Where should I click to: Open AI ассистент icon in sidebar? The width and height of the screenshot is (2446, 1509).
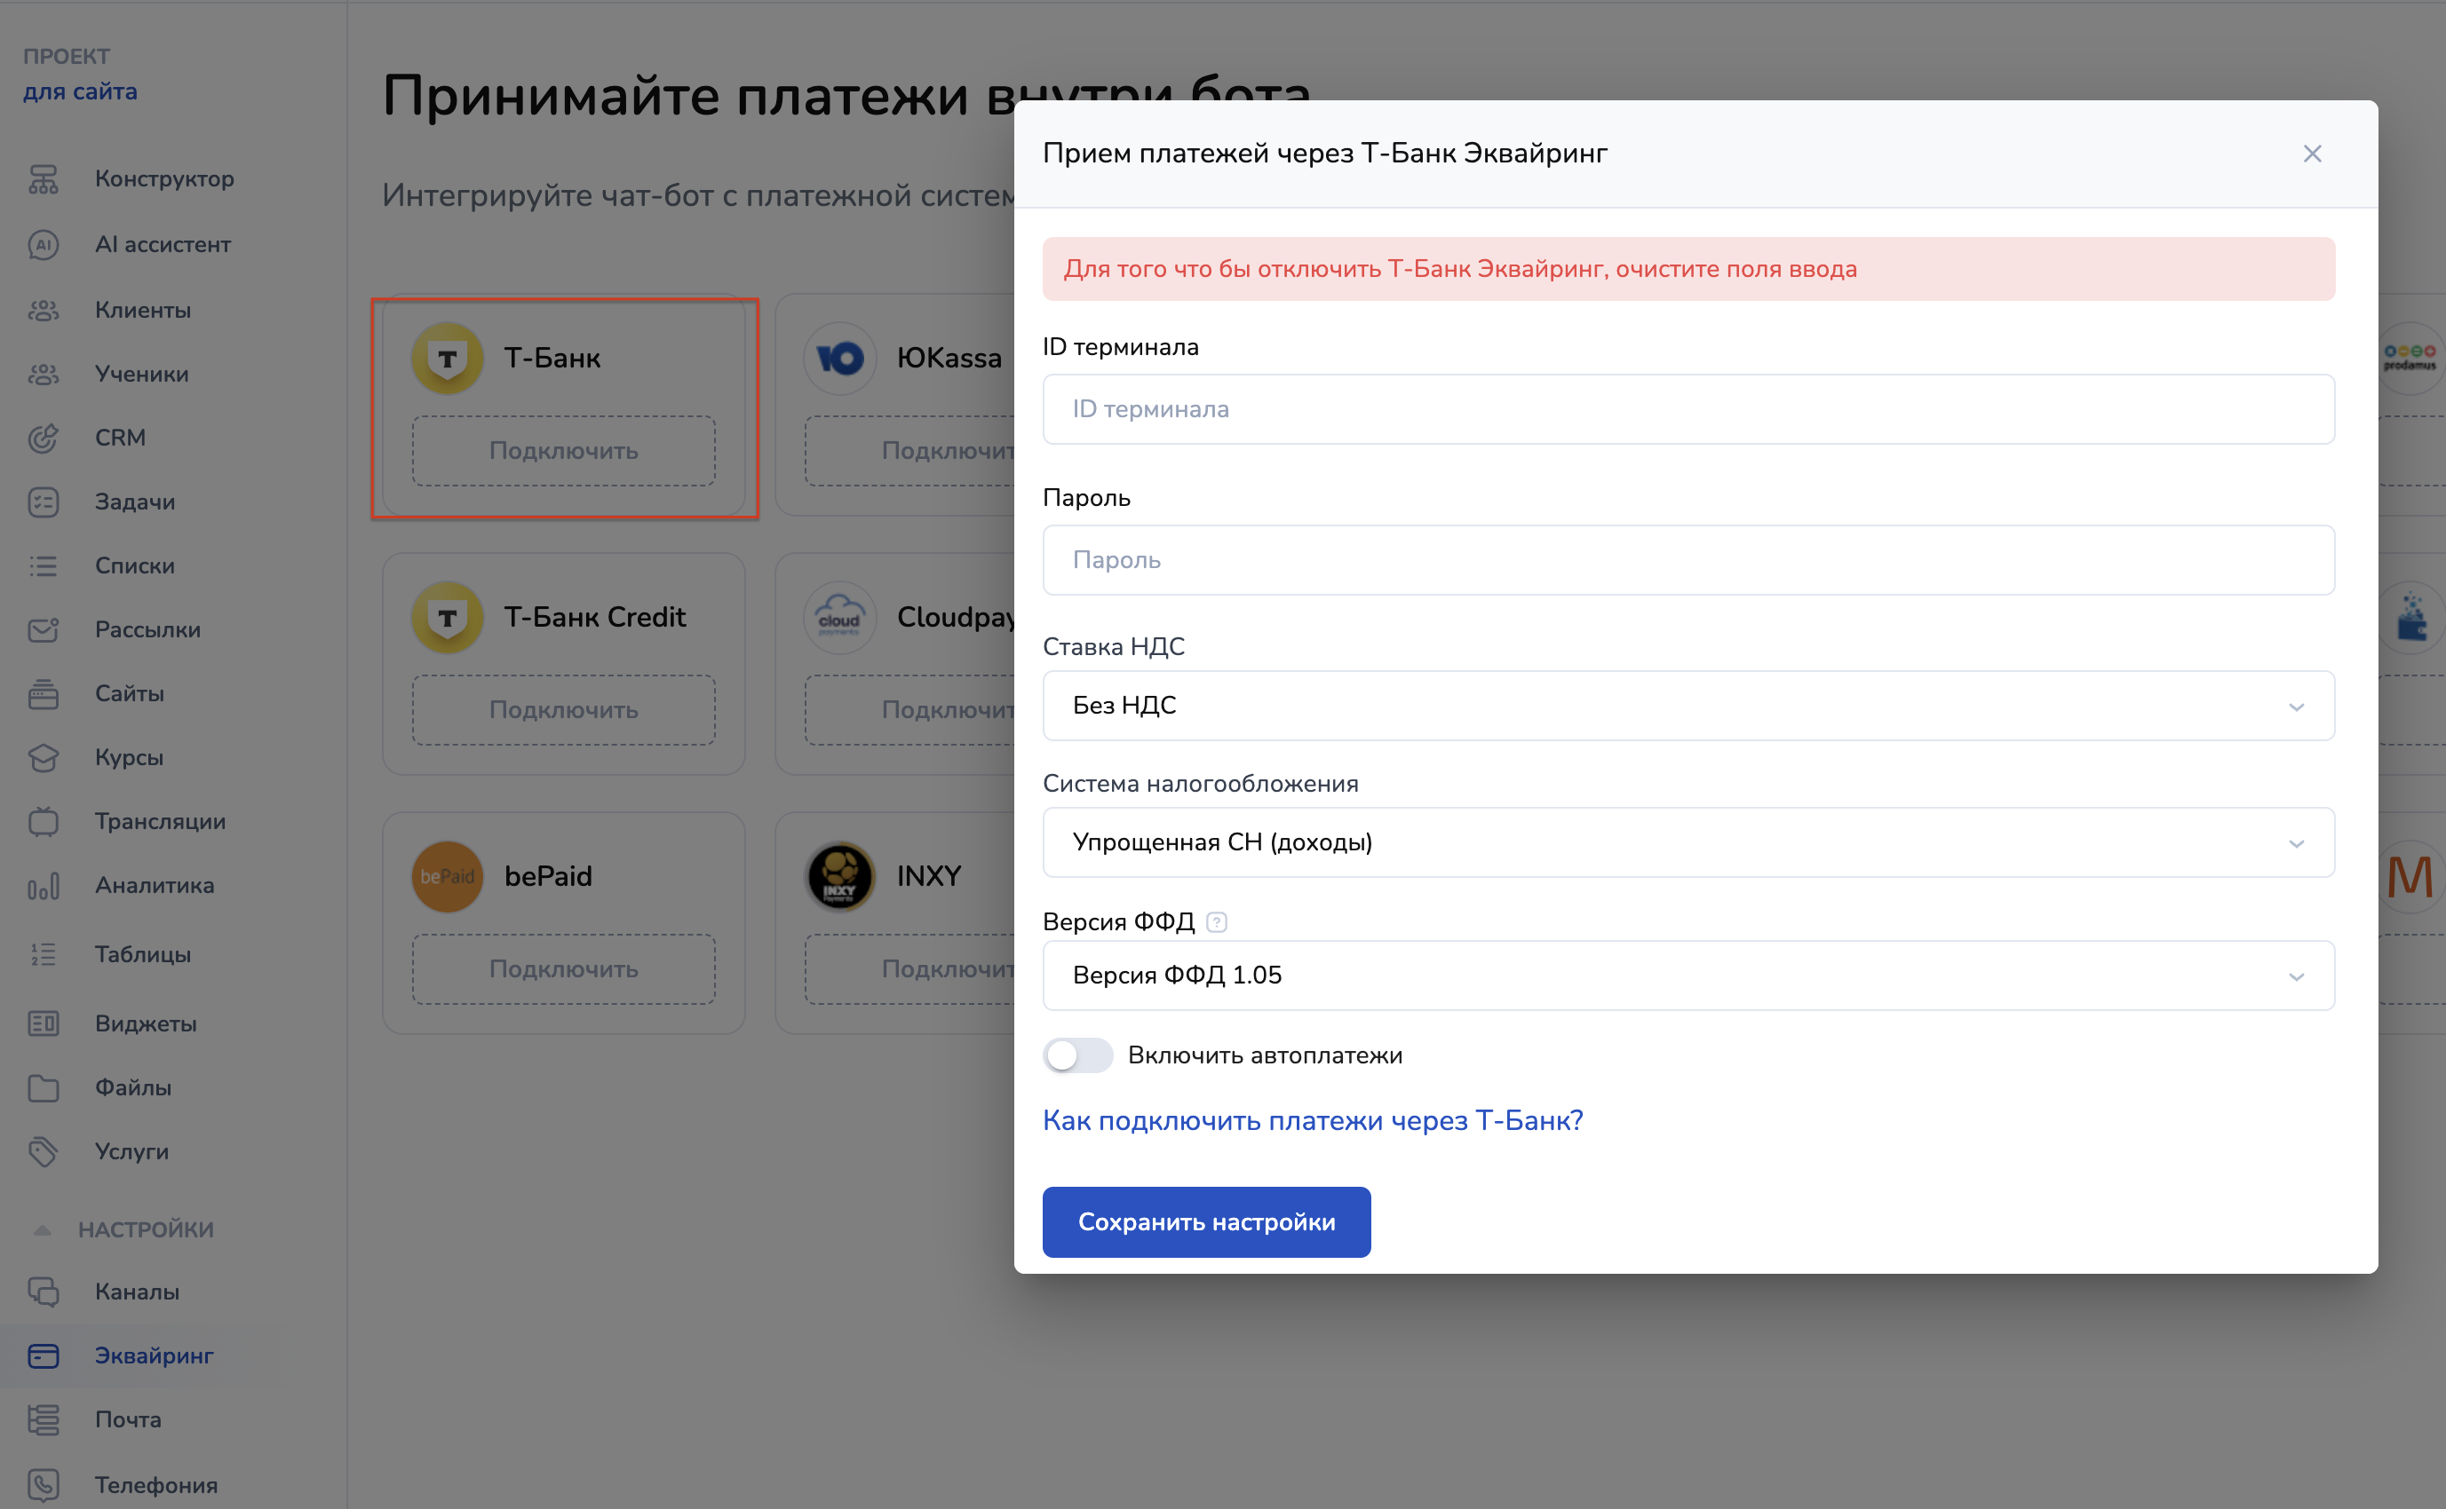(43, 244)
